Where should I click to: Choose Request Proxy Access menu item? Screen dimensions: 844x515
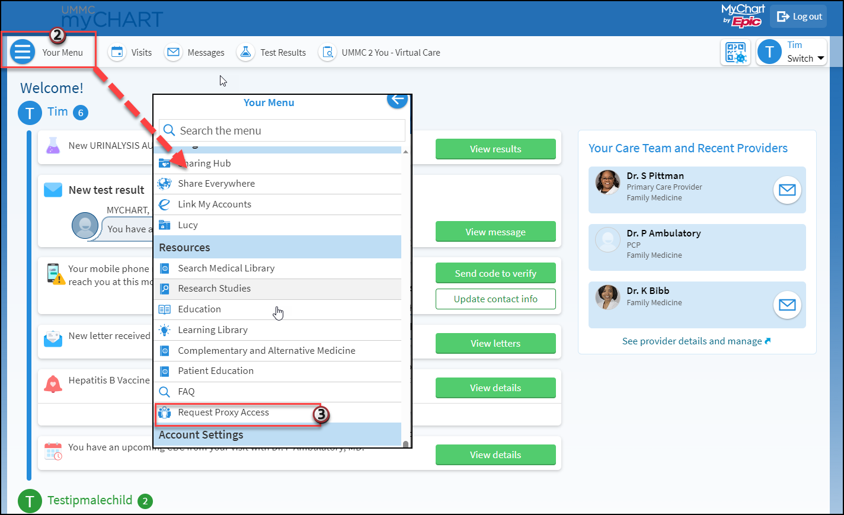[277, 412]
